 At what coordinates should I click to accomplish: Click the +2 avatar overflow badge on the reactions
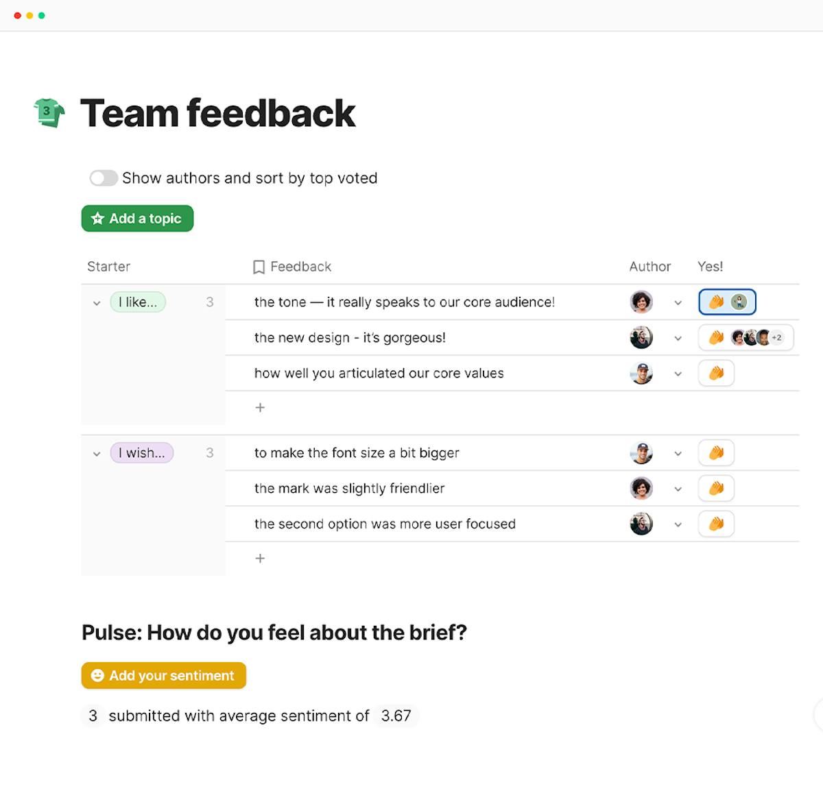tap(776, 337)
